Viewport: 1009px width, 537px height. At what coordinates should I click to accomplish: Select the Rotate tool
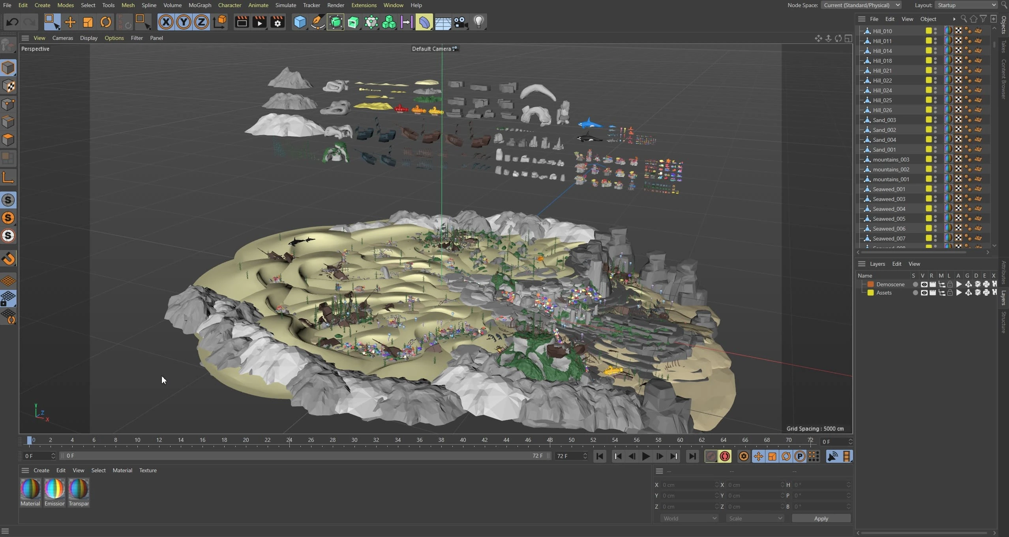click(105, 22)
